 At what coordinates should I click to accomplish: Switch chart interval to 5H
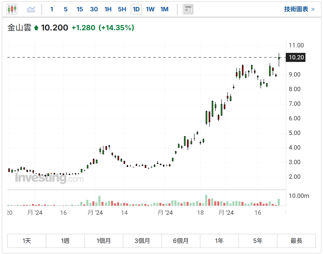click(122, 10)
